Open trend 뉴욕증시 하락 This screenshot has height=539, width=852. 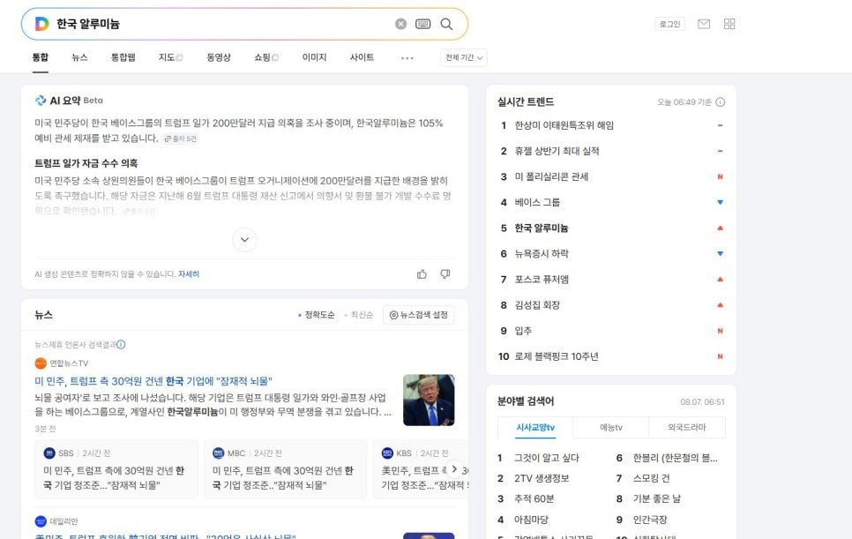click(542, 254)
